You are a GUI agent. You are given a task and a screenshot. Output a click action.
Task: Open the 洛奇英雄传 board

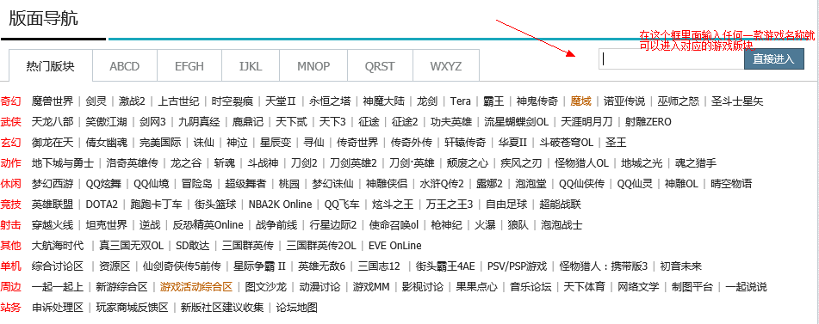(132, 163)
